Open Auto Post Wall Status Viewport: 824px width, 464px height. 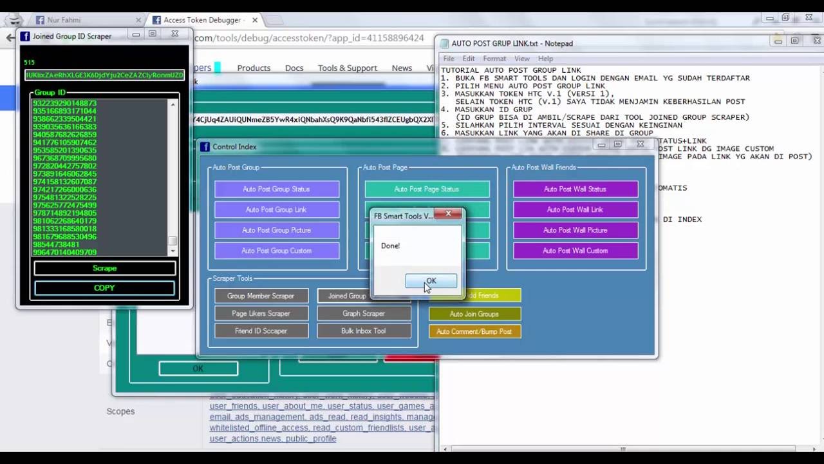tap(576, 189)
